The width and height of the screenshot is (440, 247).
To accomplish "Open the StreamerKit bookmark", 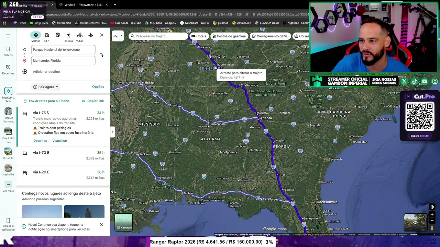I will [62, 23].
